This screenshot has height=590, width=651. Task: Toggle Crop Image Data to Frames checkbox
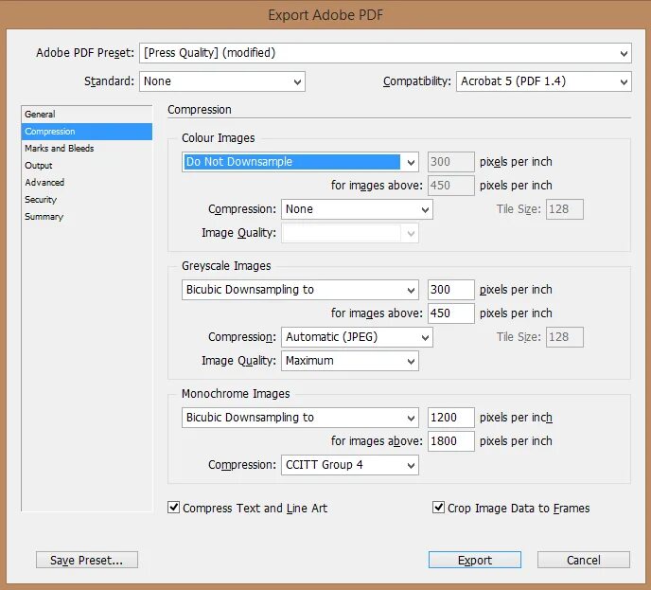[438, 508]
